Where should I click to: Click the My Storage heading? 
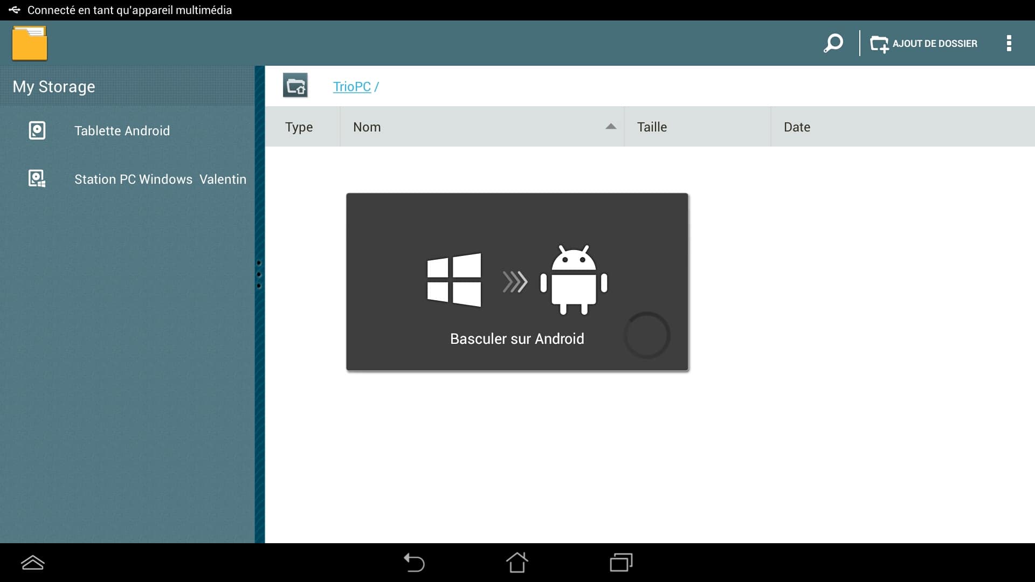click(54, 87)
